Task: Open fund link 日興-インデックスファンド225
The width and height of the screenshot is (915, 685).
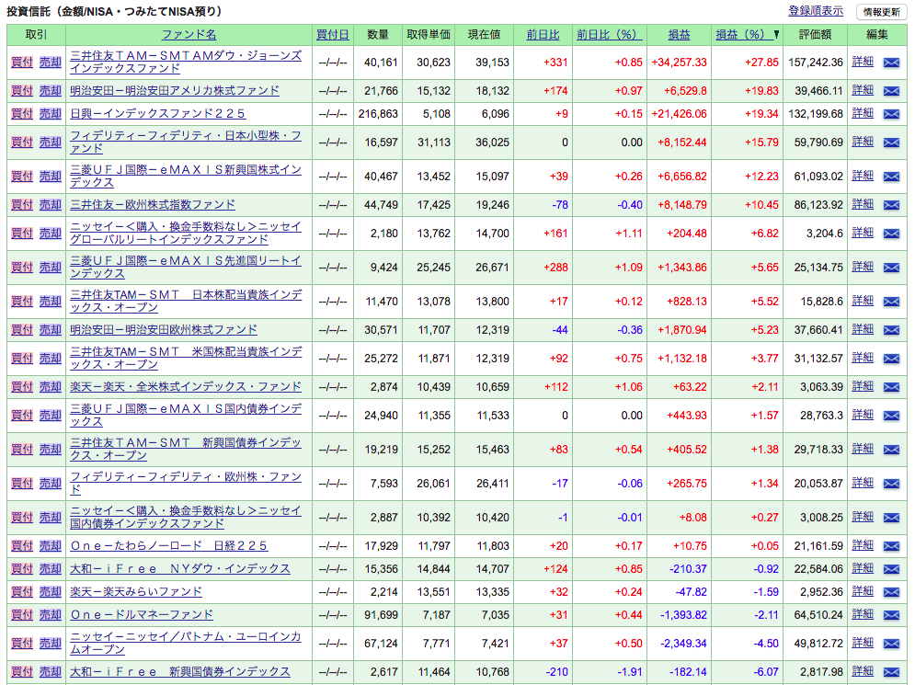Action: [157, 113]
